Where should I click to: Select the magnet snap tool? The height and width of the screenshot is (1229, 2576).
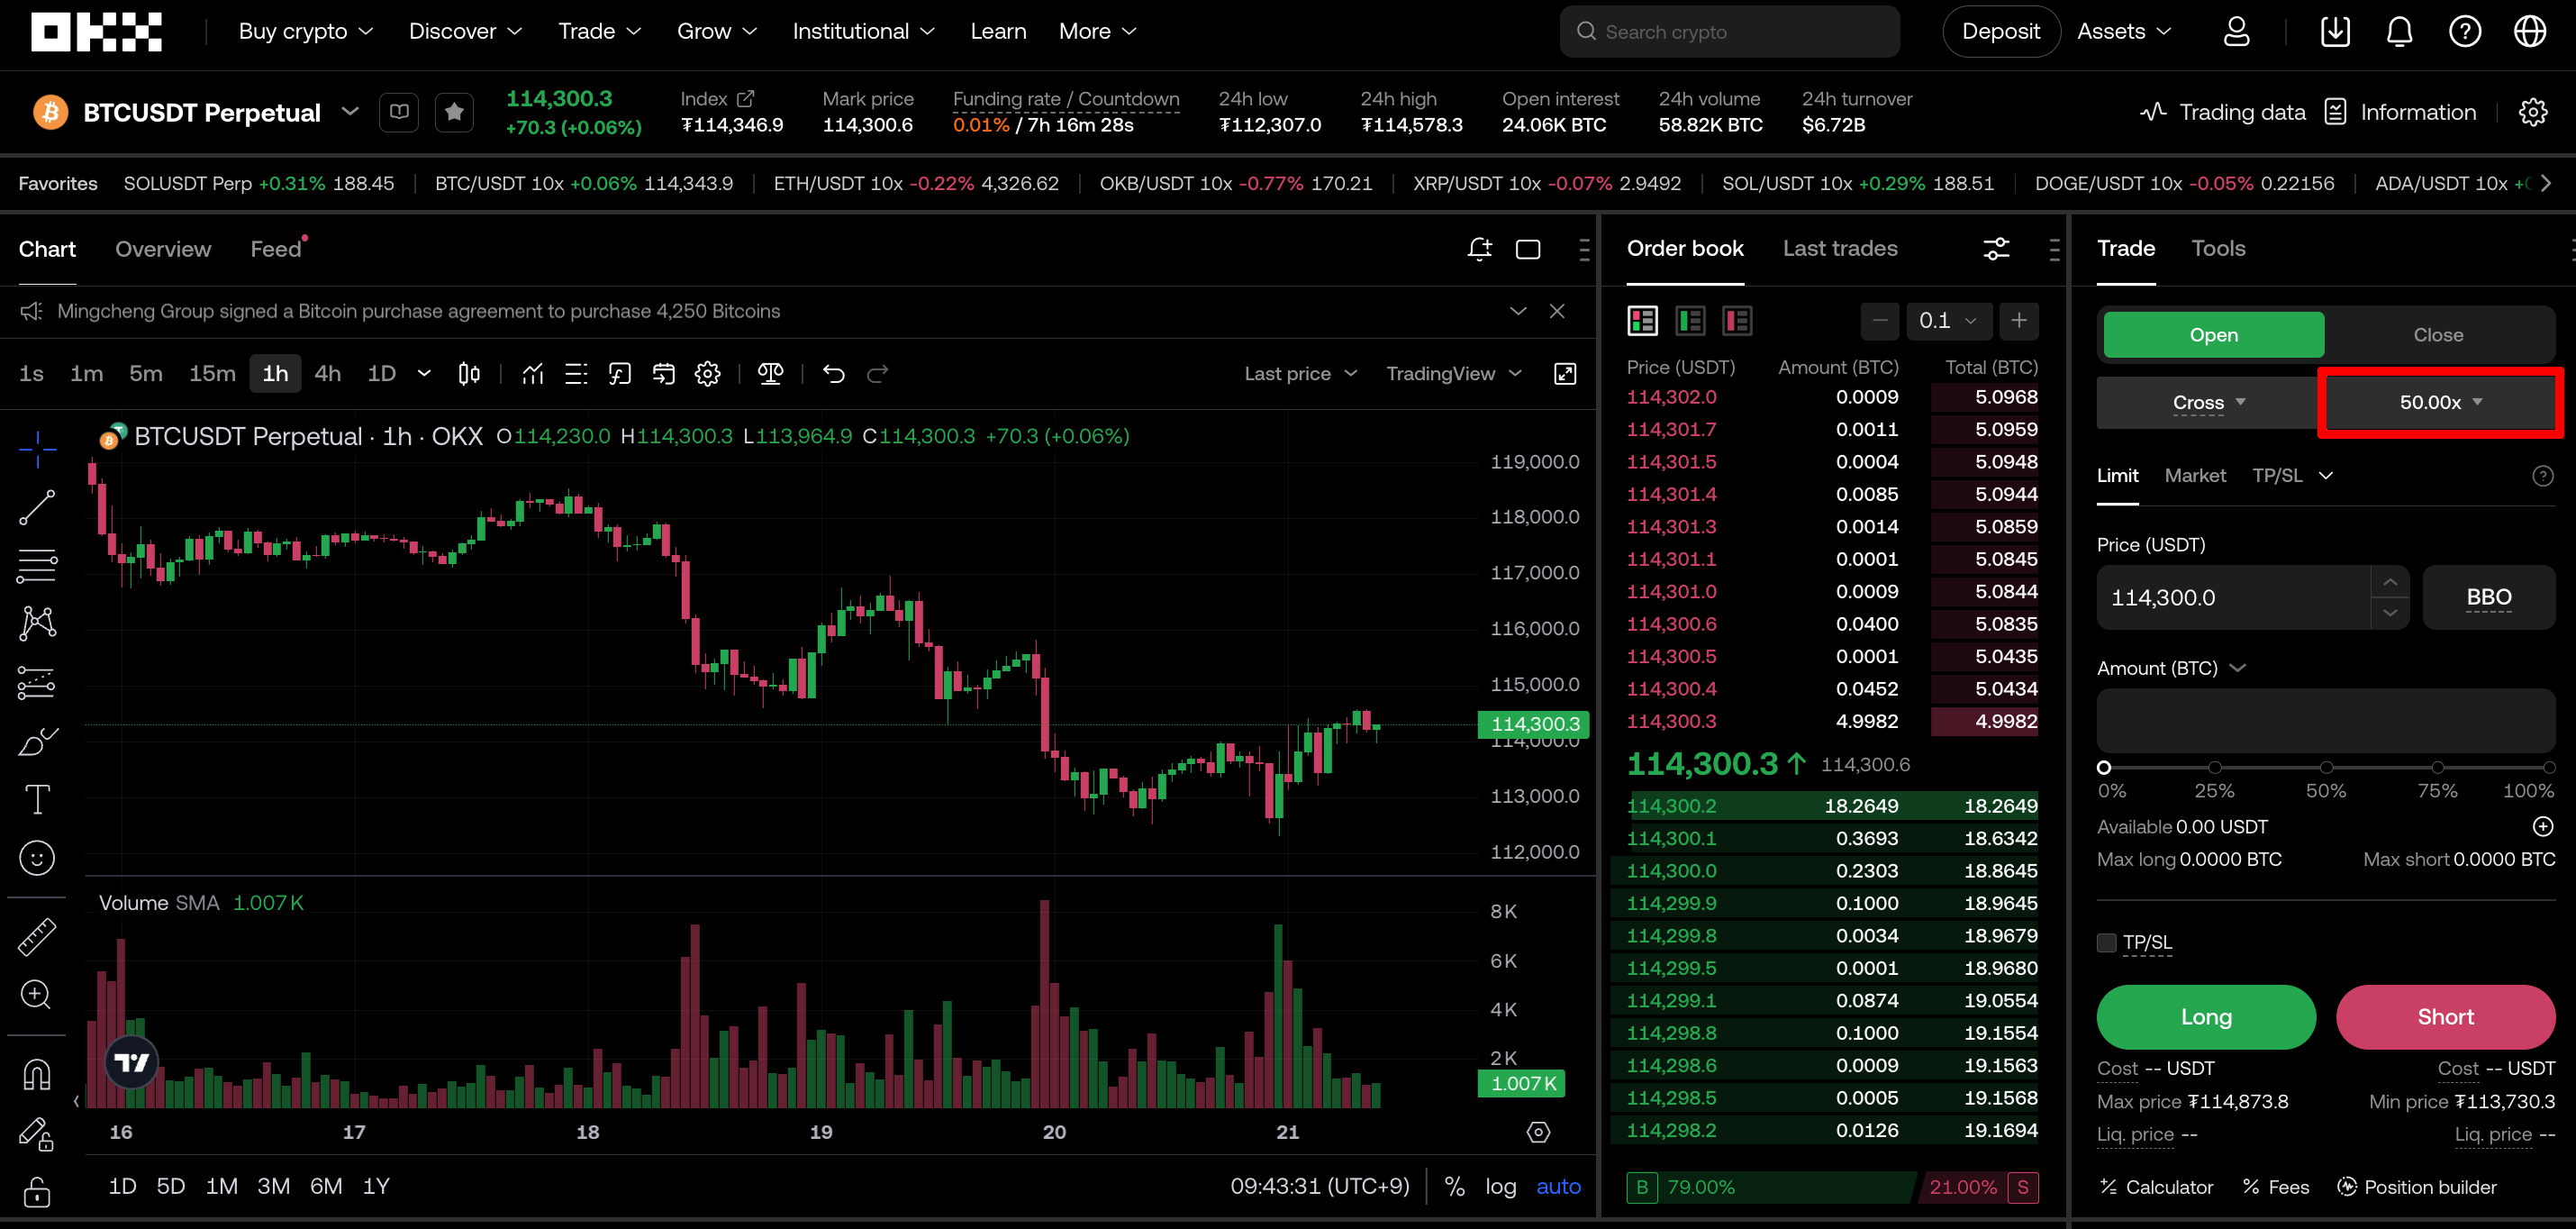pyautogui.click(x=37, y=1075)
